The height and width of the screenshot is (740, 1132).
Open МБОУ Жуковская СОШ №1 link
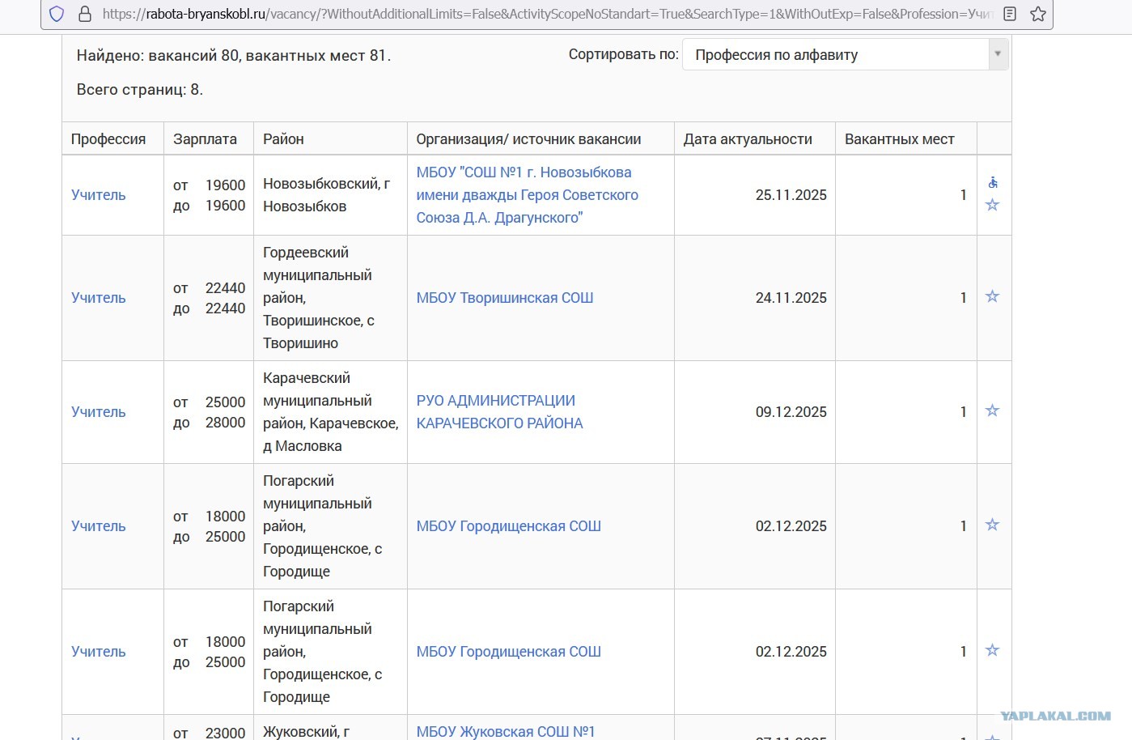click(x=506, y=732)
